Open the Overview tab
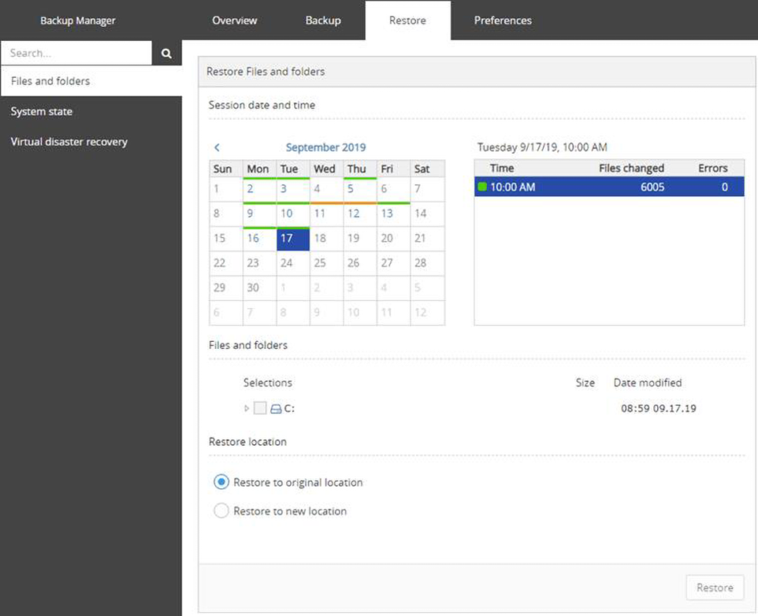 [x=234, y=20]
